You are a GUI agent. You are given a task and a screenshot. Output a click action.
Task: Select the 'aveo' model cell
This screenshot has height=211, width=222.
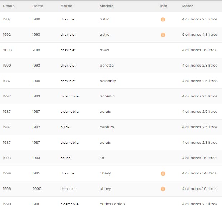pos(104,50)
